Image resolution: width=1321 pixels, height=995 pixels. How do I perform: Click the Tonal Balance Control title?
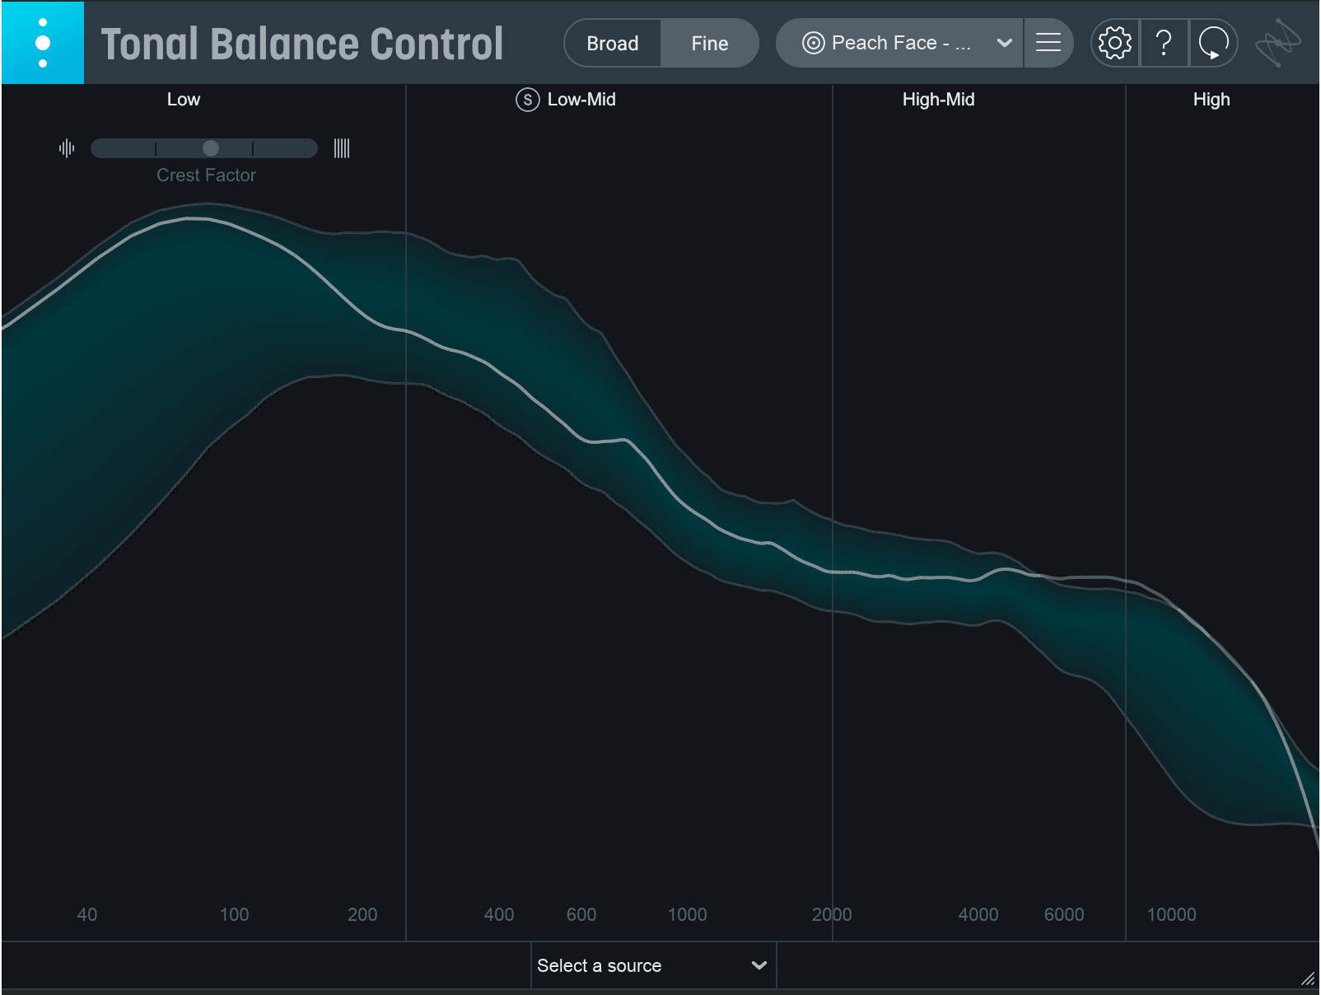(301, 44)
